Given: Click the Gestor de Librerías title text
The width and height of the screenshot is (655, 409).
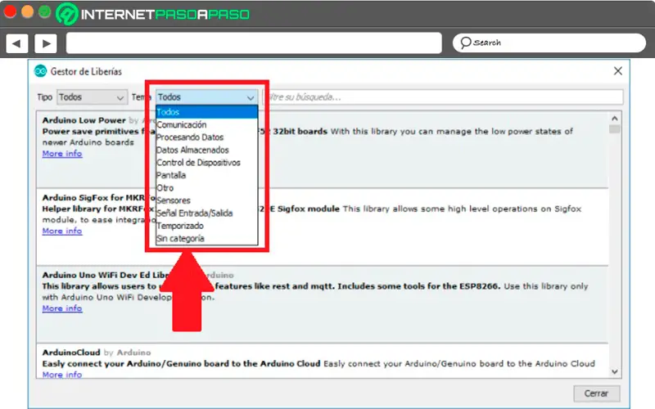Looking at the screenshot, I should pyautogui.click(x=87, y=71).
